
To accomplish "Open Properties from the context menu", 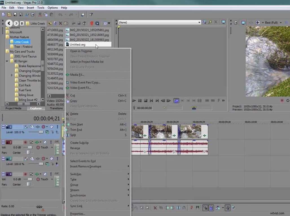I will (x=77, y=213).
